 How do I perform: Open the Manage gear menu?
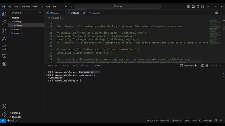click(4, 114)
